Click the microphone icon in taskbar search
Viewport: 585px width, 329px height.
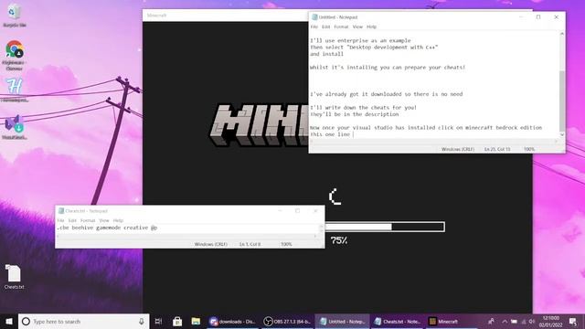(x=142, y=321)
